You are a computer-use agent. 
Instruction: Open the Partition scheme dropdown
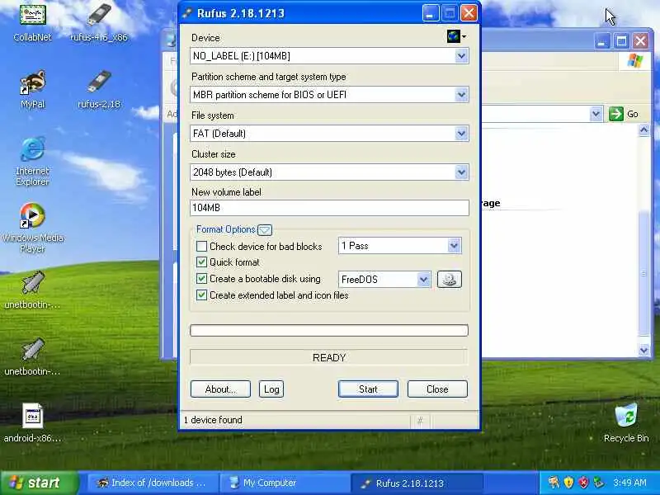click(461, 95)
